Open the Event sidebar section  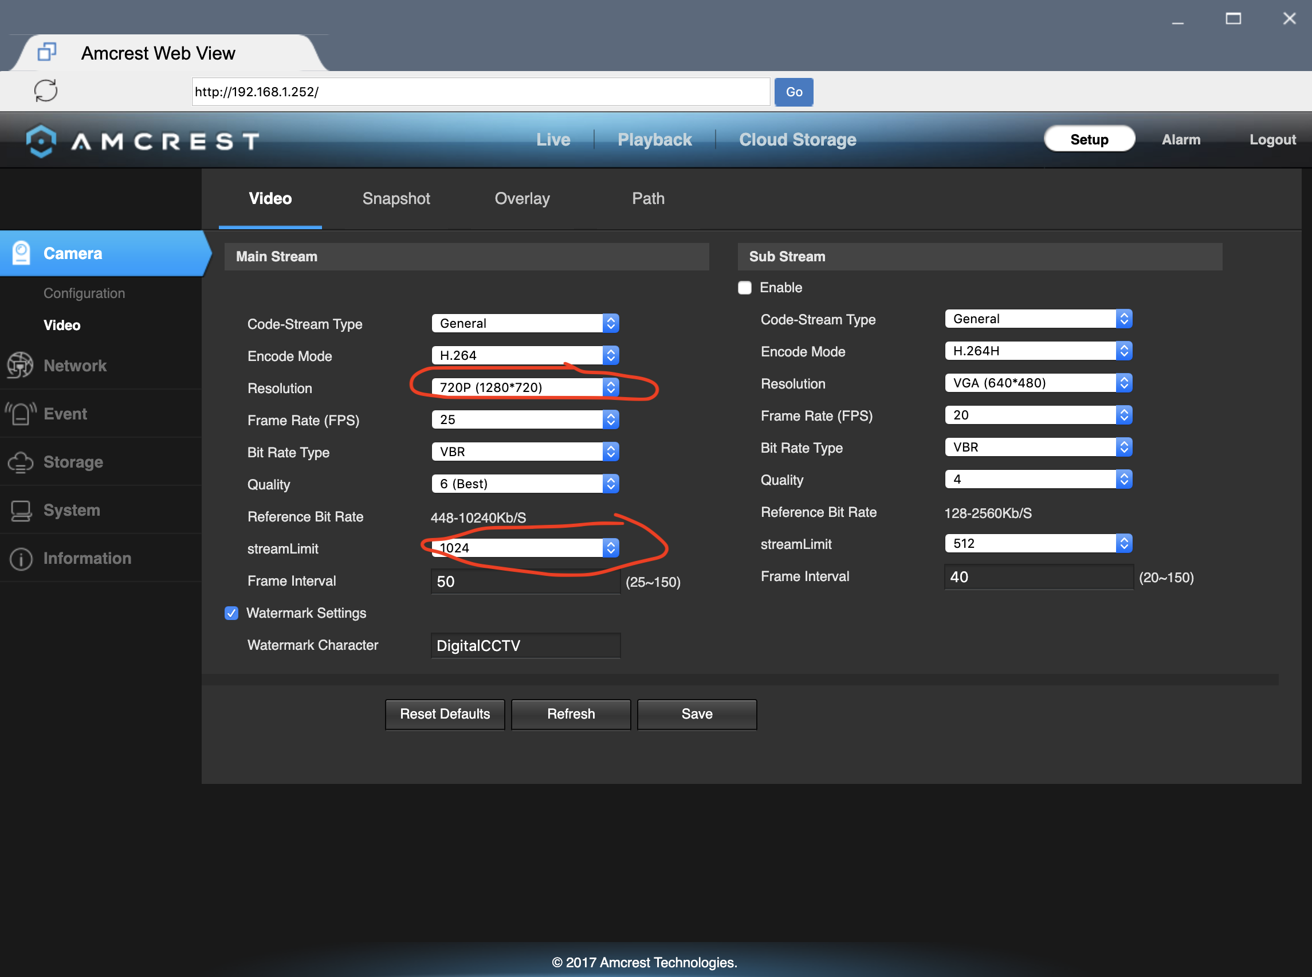click(x=100, y=414)
